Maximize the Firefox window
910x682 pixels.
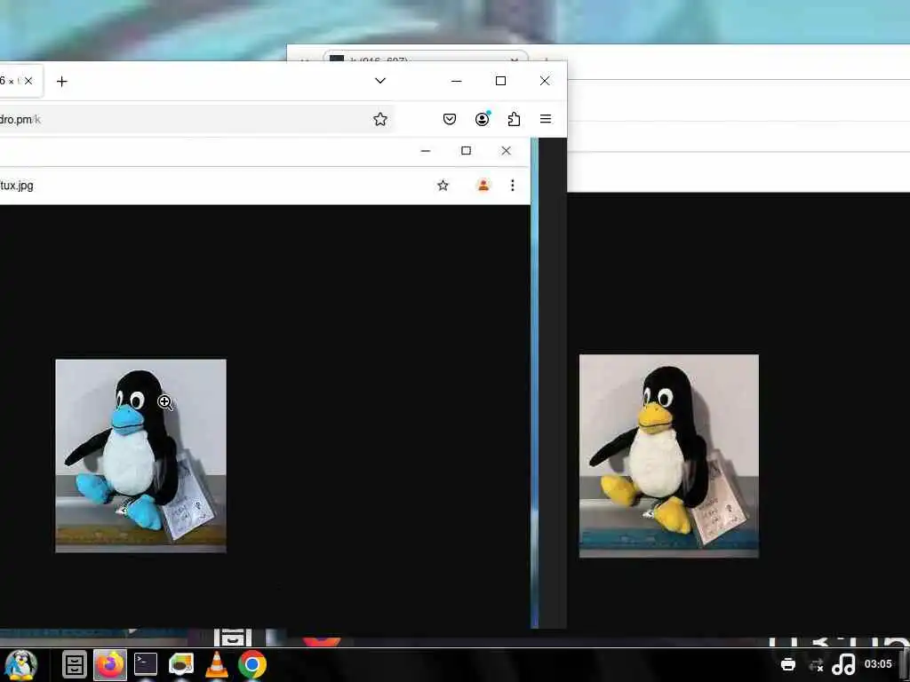click(x=500, y=81)
